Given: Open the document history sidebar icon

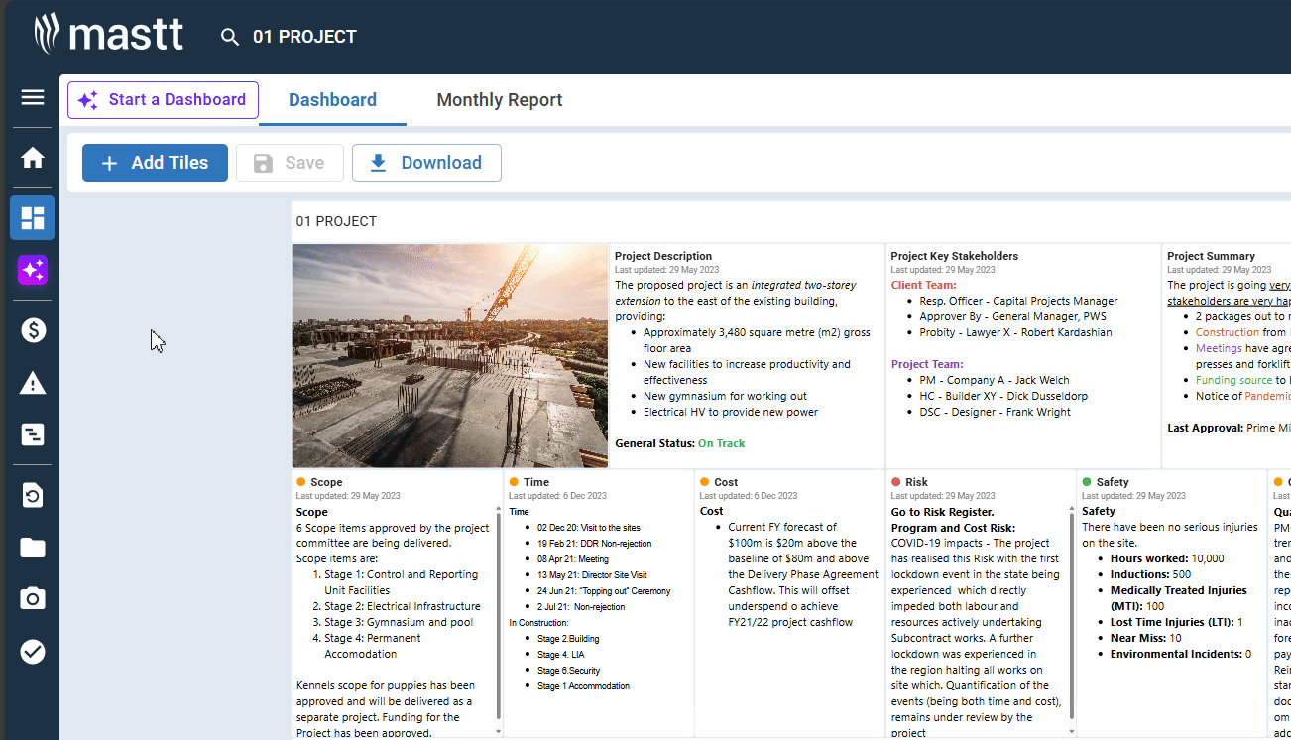Looking at the screenshot, I should (x=33, y=495).
